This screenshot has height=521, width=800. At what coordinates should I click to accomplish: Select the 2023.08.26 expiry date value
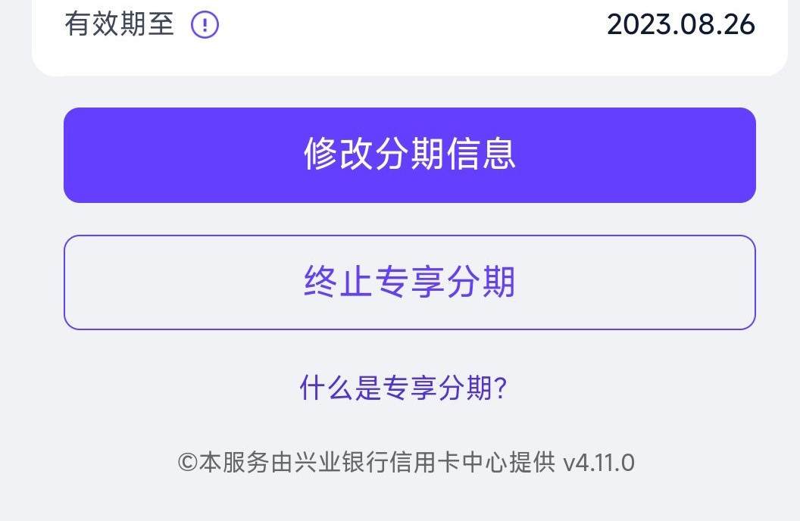click(681, 24)
